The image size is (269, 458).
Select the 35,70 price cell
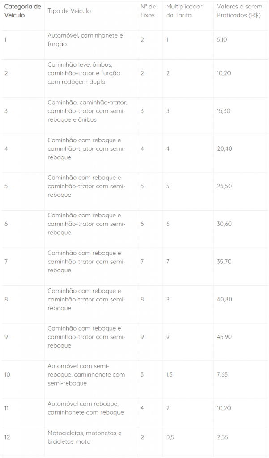[x=224, y=261]
